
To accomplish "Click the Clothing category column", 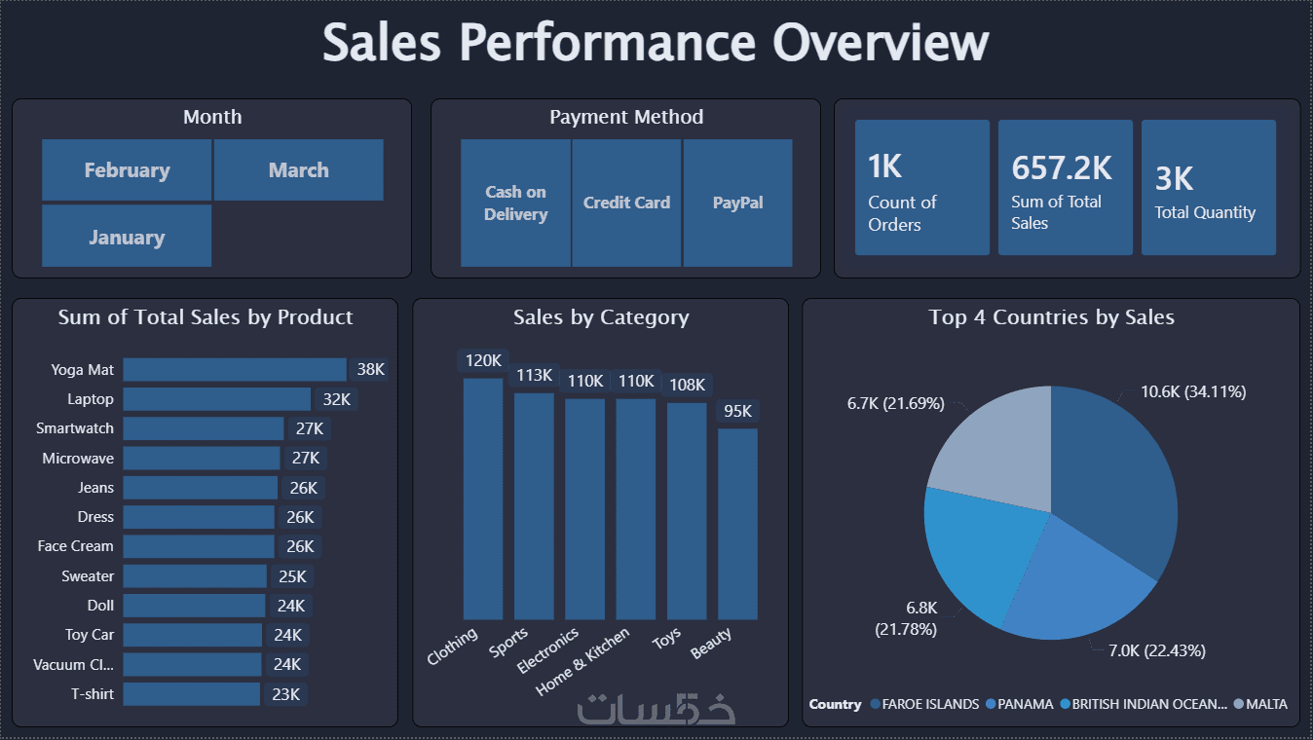I will 483,499.
